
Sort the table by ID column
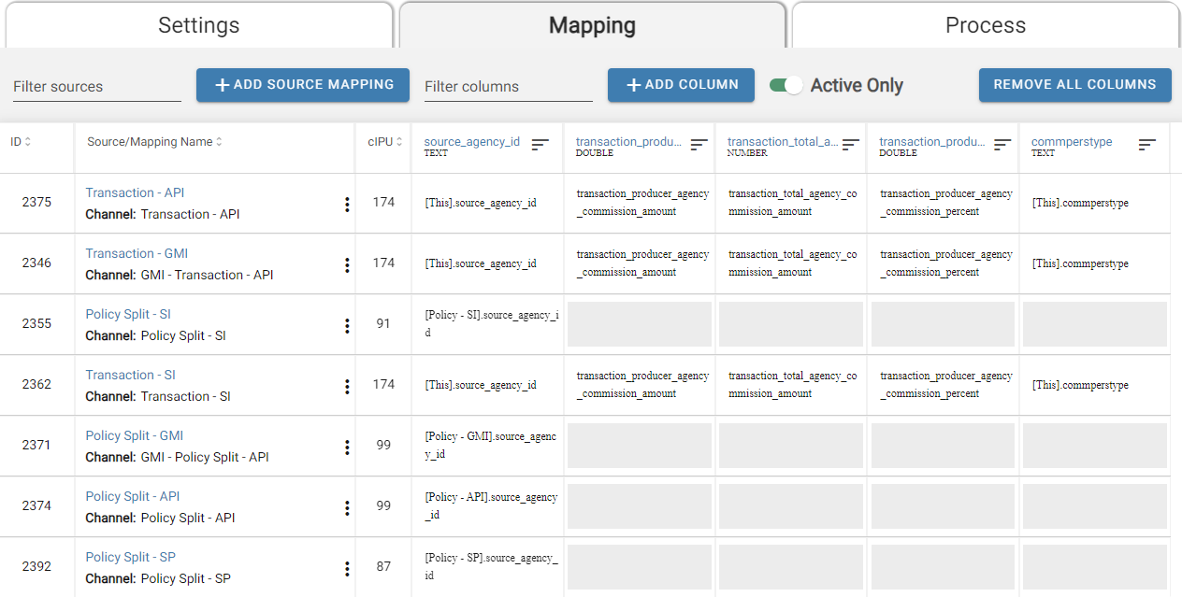21,142
